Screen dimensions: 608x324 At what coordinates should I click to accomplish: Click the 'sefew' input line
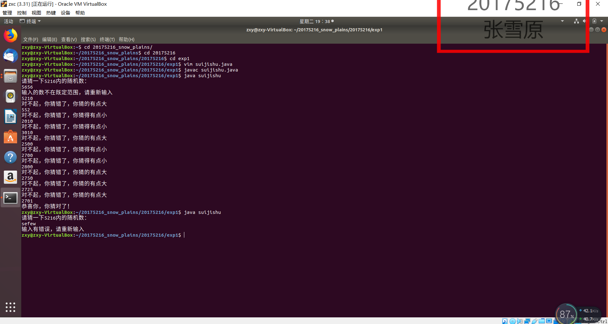click(x=29, y=224)
